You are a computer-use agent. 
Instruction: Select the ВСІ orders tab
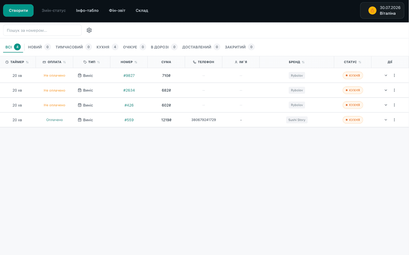13,47
